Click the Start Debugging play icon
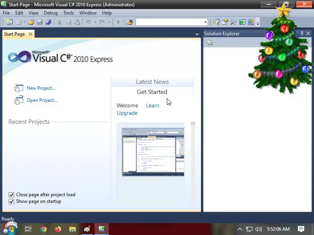This screenshot has height=235, width=314. point(119,22)
